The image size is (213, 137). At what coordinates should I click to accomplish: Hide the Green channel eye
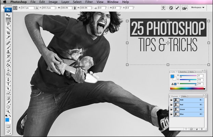pos(171,110)
